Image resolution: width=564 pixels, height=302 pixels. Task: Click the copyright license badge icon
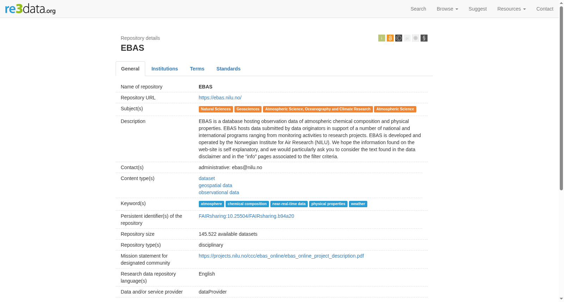pos(398,38)
